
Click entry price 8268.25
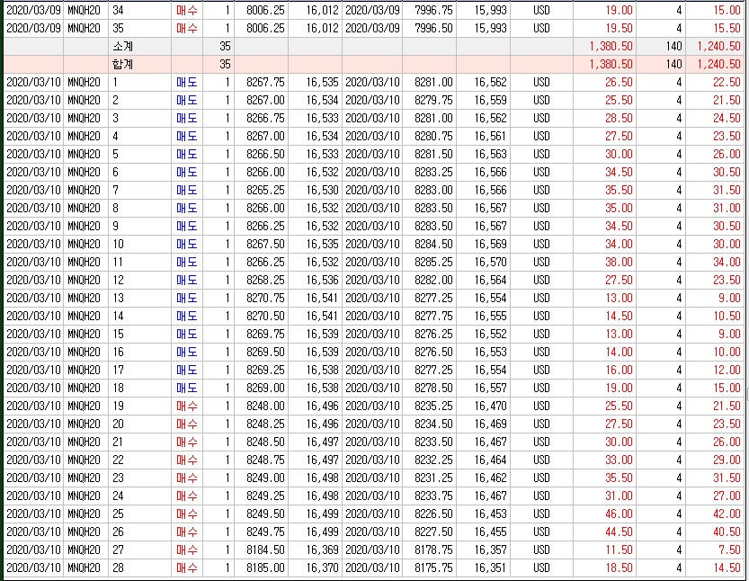coord(265,281)
